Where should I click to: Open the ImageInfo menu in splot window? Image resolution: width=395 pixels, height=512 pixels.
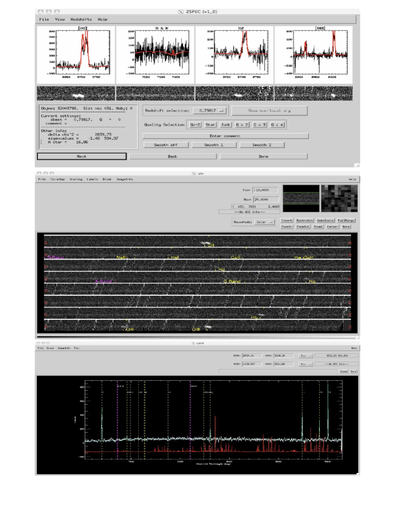64,348
